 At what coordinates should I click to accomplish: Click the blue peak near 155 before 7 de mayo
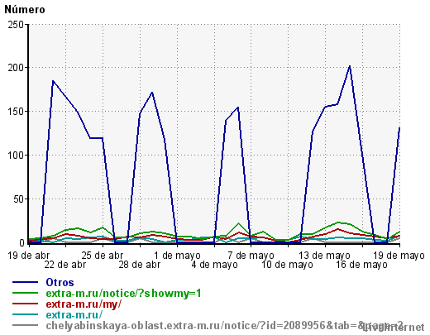[x=238, y=108]
